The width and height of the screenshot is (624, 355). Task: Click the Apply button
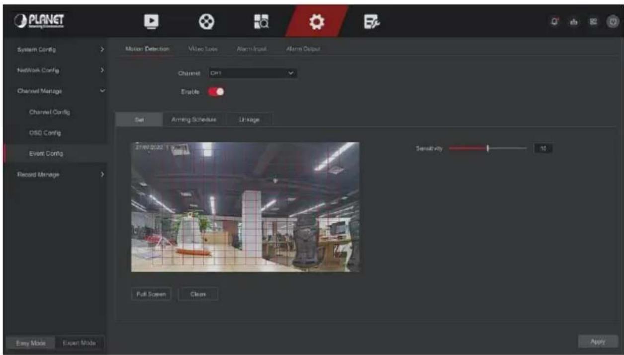coord(598,341)
